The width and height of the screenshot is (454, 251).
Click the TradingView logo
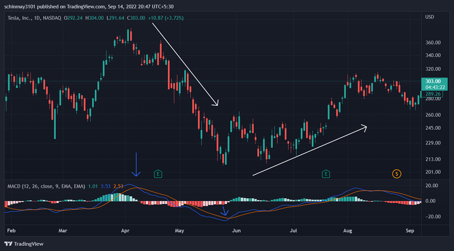pyautogui.click(x=24, y=244)
